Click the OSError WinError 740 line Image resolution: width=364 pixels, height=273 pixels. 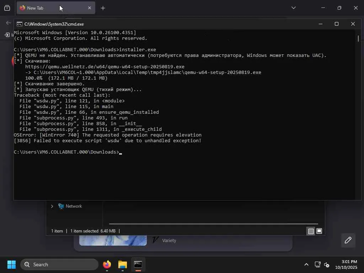pos(108,135)
